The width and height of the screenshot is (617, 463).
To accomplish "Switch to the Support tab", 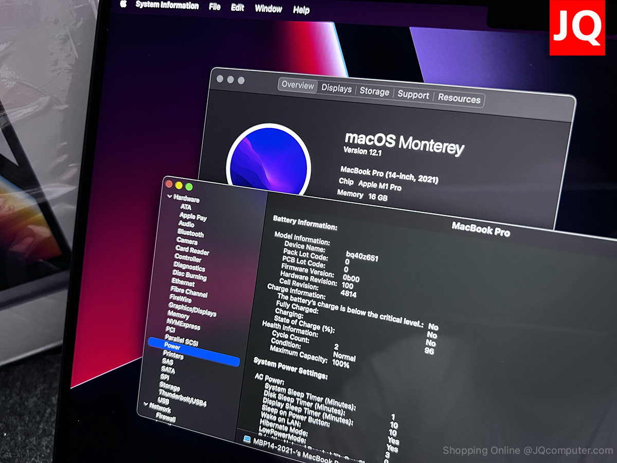I will [413, 95].
